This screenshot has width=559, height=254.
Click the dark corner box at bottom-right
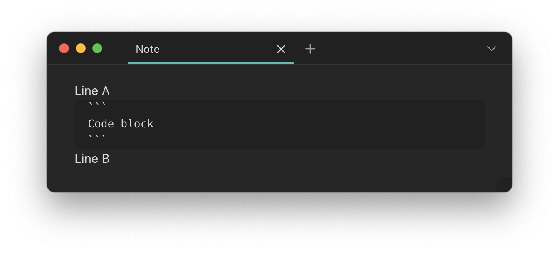coord(504,185)
